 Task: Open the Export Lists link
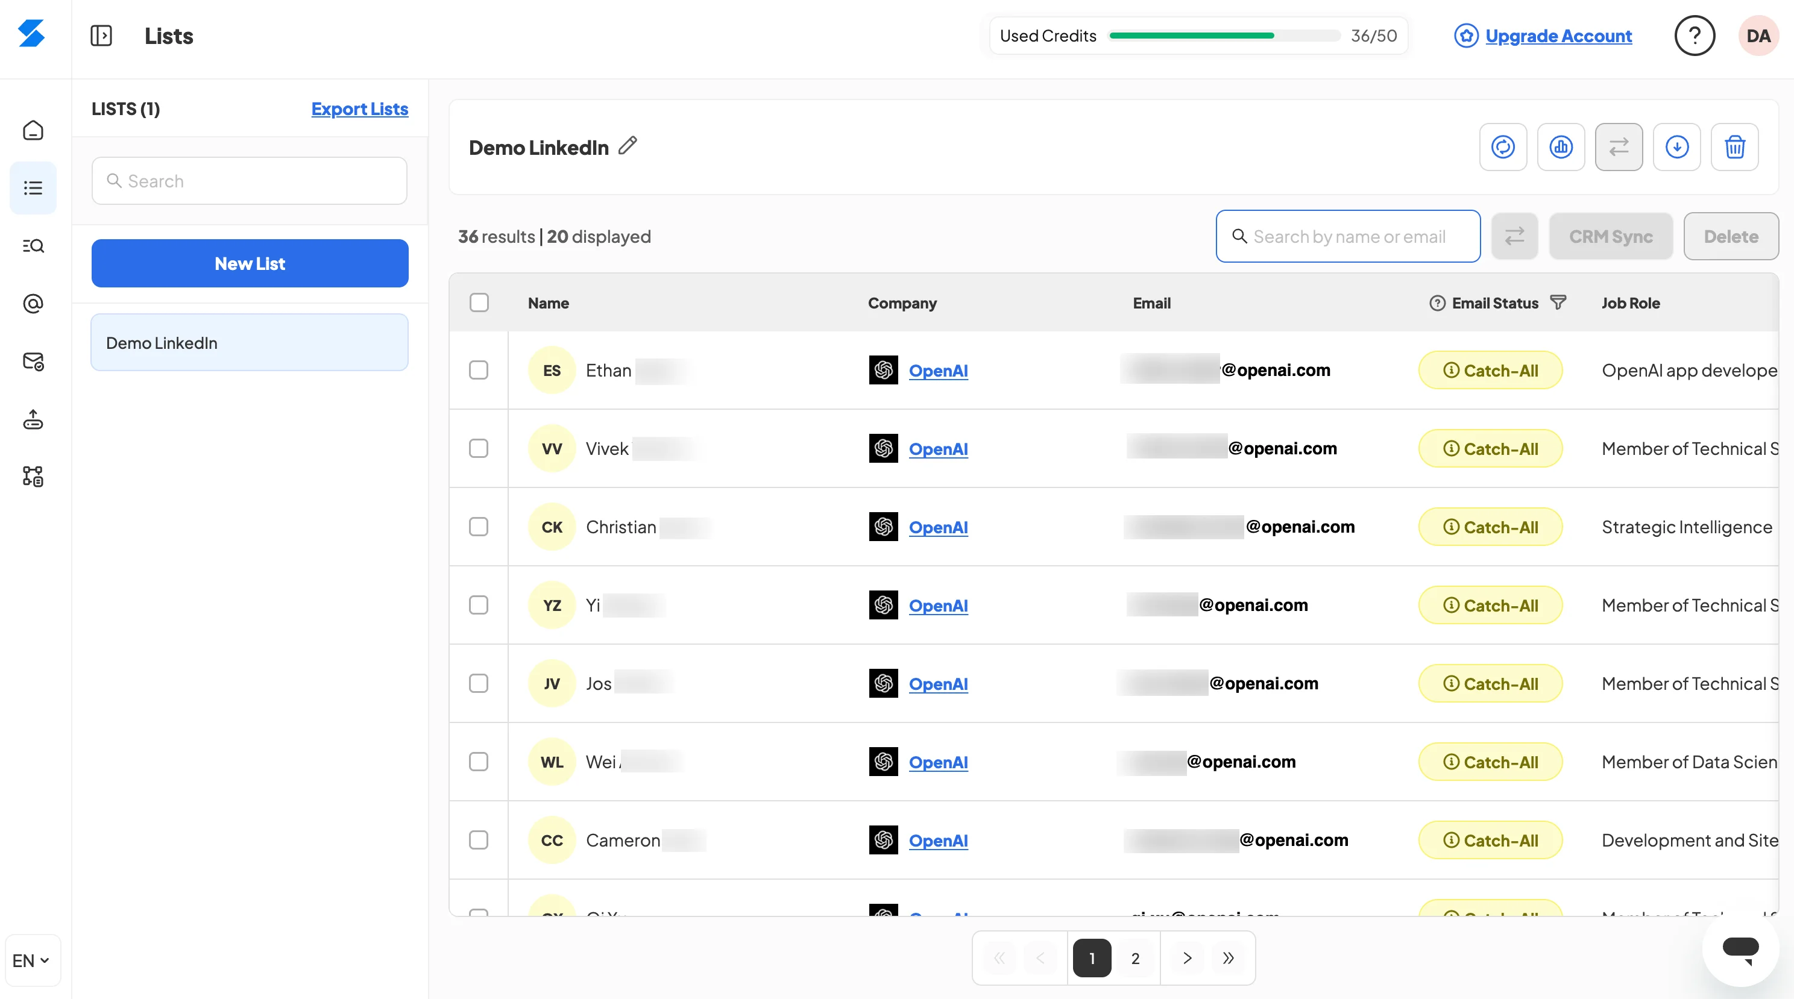point(359,108)
